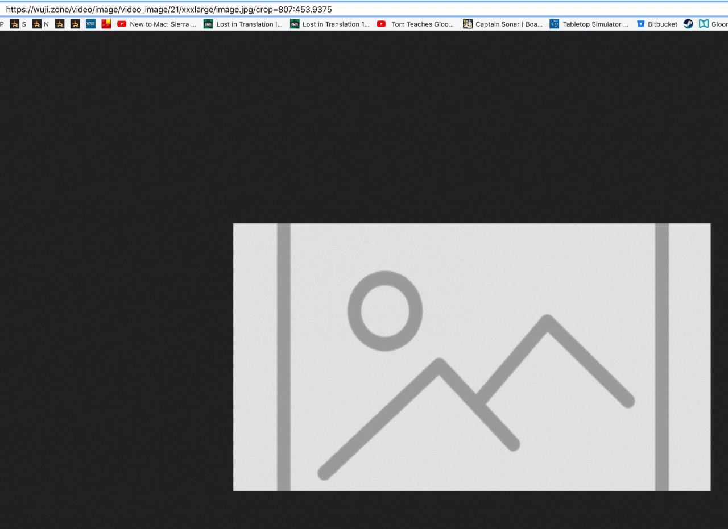Click the placeholder image on the page
Screen dimensions: 728x529
pos(471,357)
